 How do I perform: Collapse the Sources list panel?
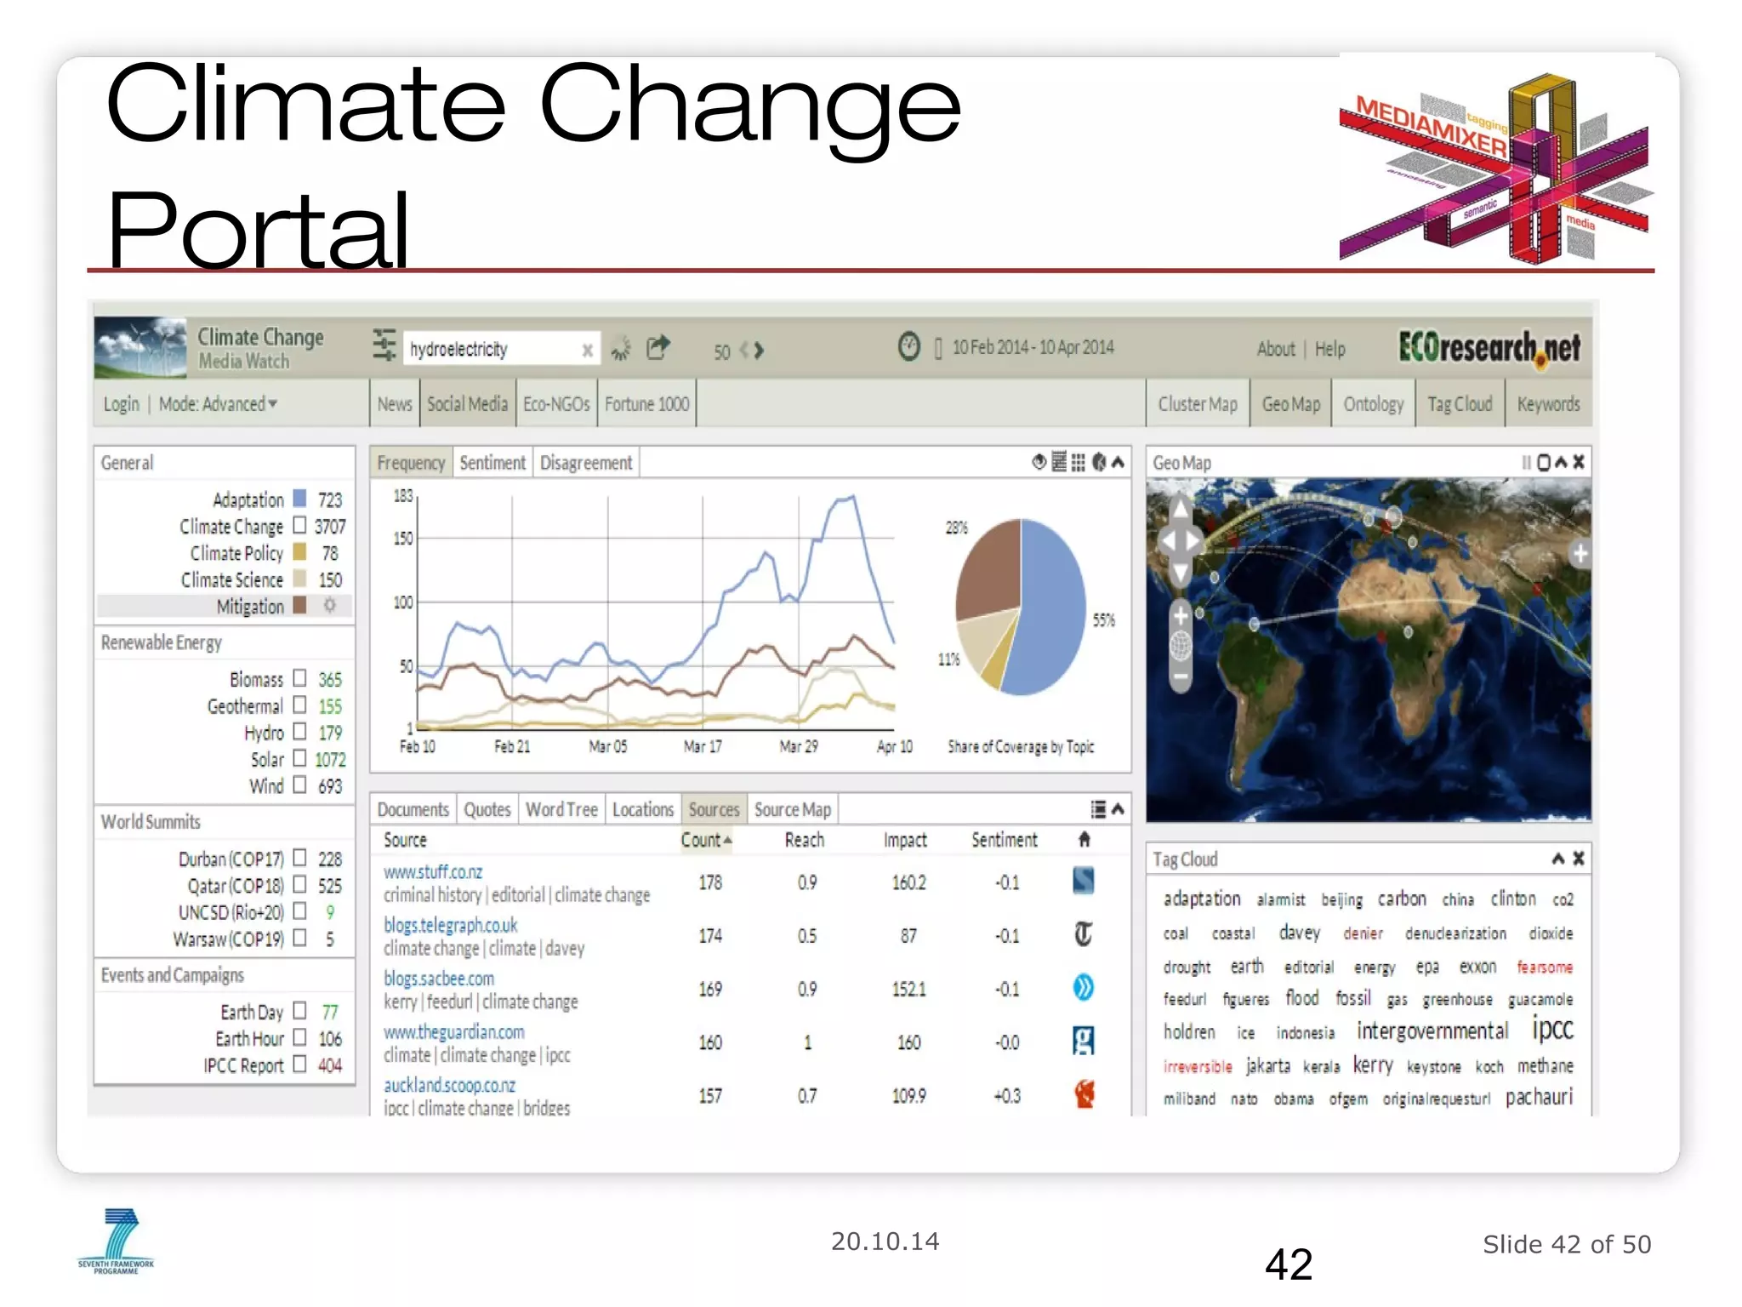[x=1119, y=809]
